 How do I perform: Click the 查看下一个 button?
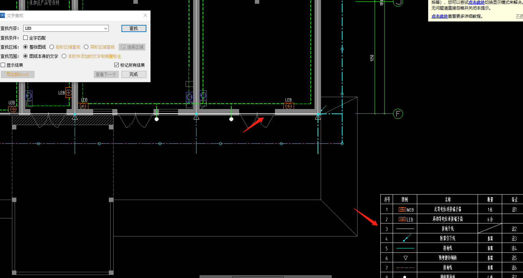coord(106,74)
